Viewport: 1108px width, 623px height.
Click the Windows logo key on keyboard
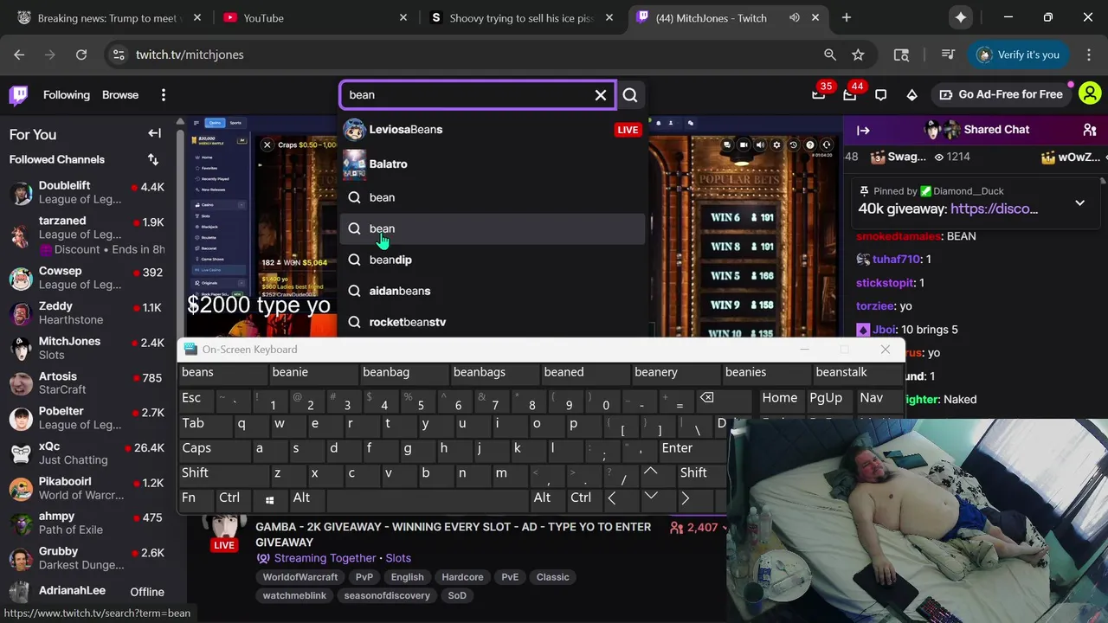point(269,499)
